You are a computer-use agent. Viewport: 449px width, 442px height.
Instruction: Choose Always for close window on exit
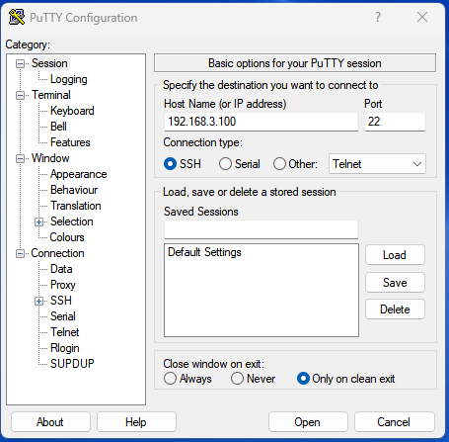pyautogui.click(x=170, y=379)
